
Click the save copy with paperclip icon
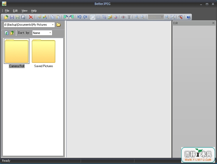(x=23, y=17)
